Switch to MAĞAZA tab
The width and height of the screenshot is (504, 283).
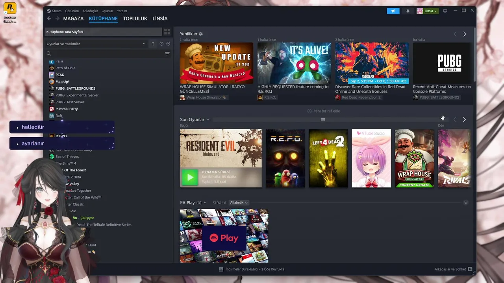[x=74, y=18]
